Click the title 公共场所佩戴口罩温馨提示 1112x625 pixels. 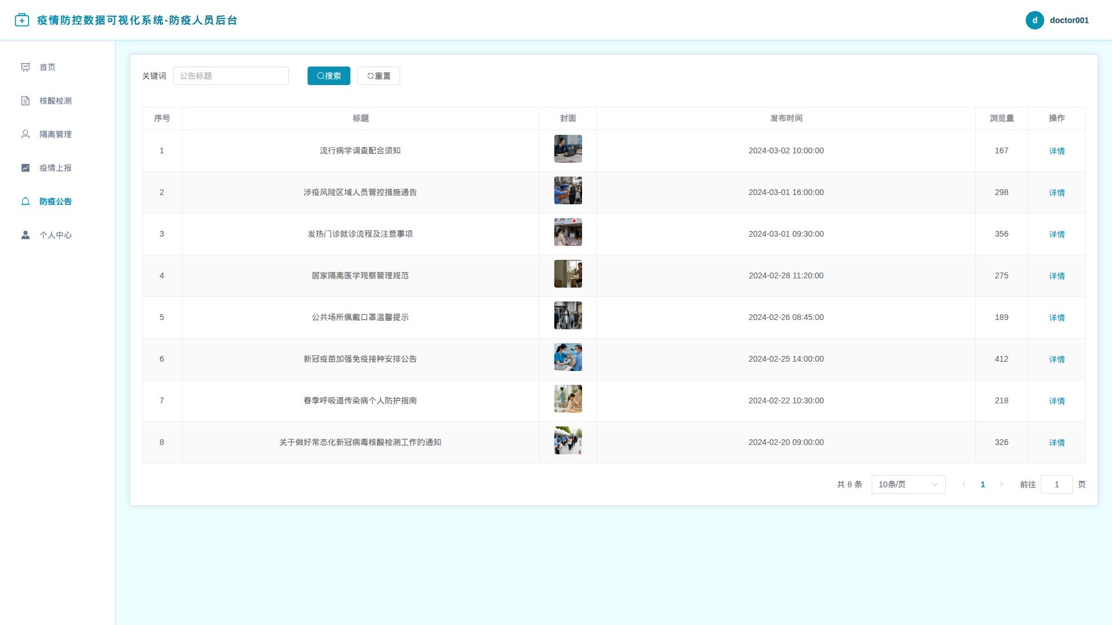[360, 317]
